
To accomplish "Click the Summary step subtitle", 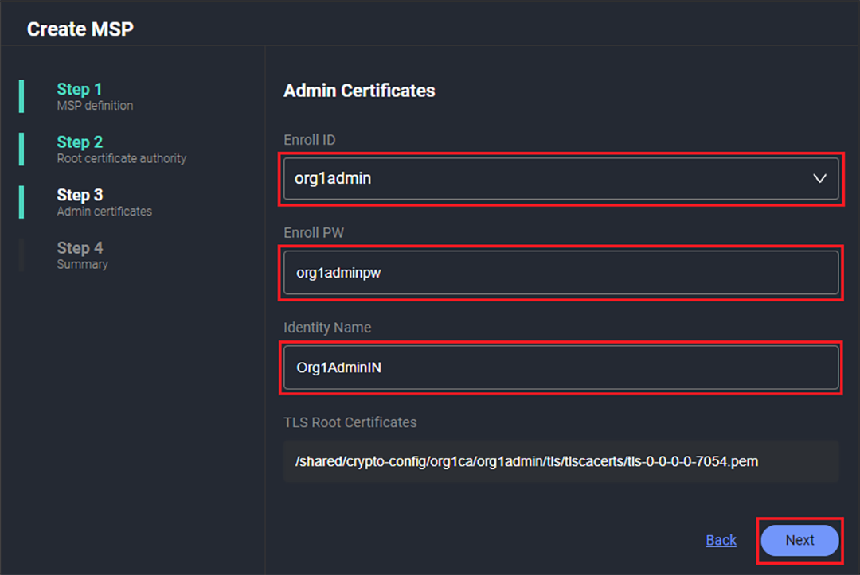I will pyautogui.click(x=82, y=264).
